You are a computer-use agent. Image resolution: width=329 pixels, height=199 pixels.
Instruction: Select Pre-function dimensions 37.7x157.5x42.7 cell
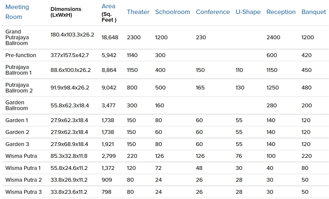[70, 55]
